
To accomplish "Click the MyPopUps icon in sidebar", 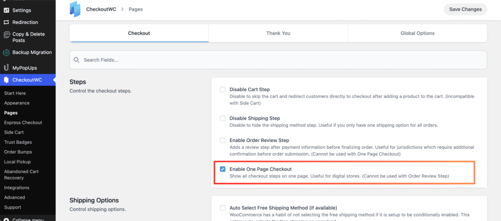I will point(6,68).
